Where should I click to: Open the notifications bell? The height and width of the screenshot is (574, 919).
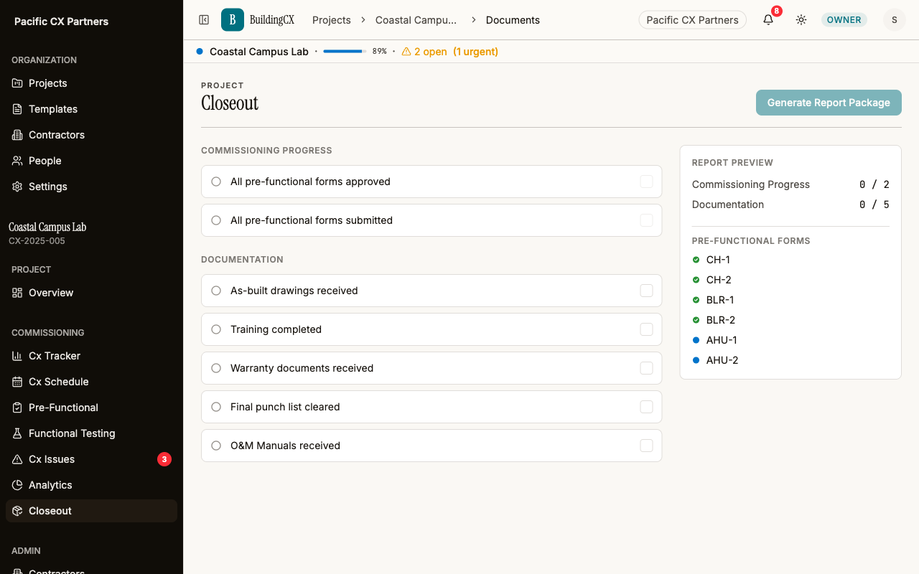[x=768, y=20]
